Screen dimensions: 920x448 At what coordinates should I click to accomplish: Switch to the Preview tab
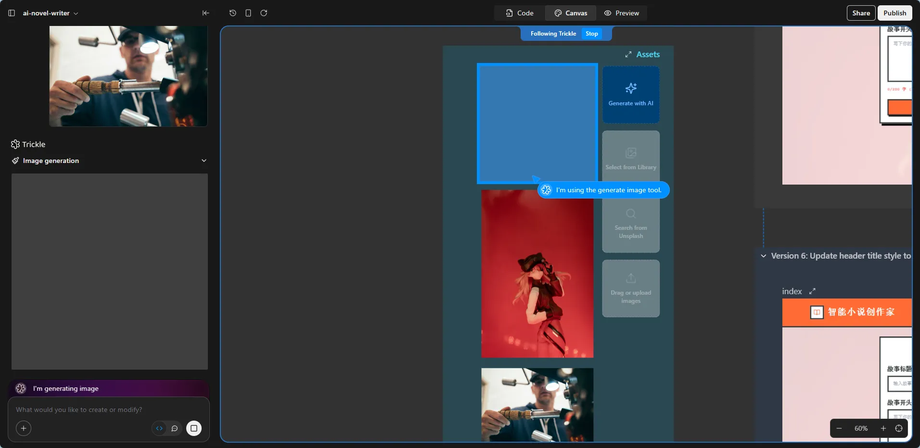click(622, 13)
